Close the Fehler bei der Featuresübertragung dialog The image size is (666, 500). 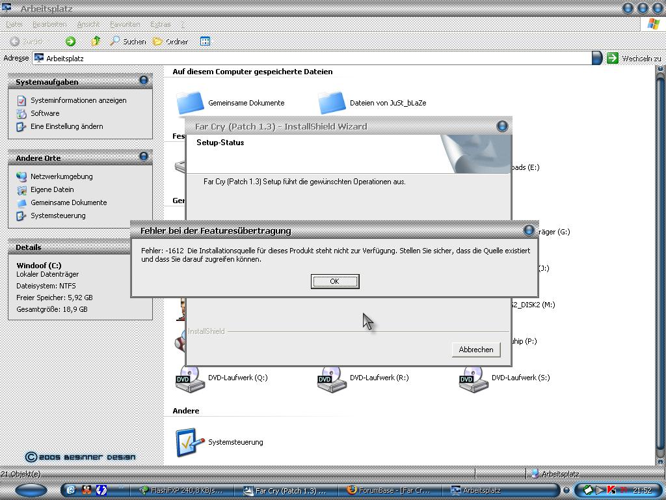(529, 230)
